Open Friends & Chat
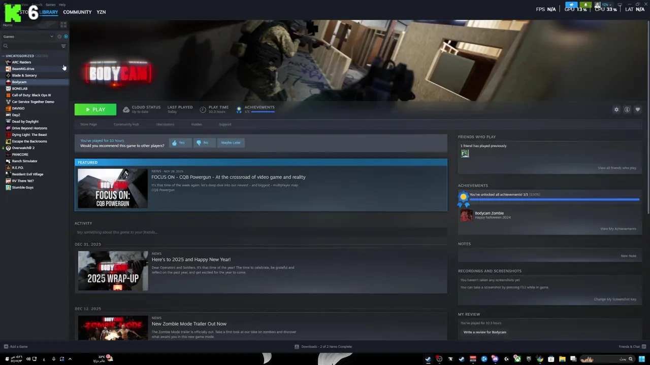The height and width of the screenshot is (365, 650). point(632,347)
